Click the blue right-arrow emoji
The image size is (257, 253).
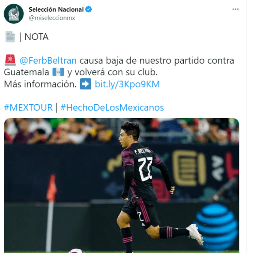86,84
